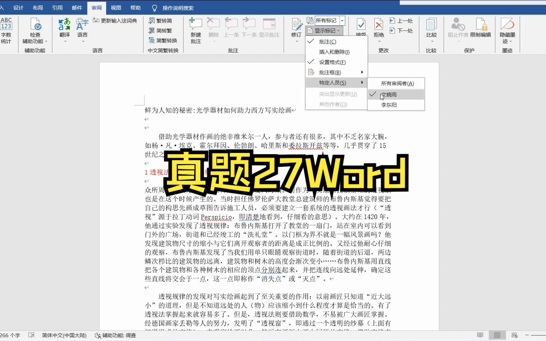This screenshot has width=546, height=341.
Task: Switch to Read Mode view in status bar
Action: coord(480,335)
